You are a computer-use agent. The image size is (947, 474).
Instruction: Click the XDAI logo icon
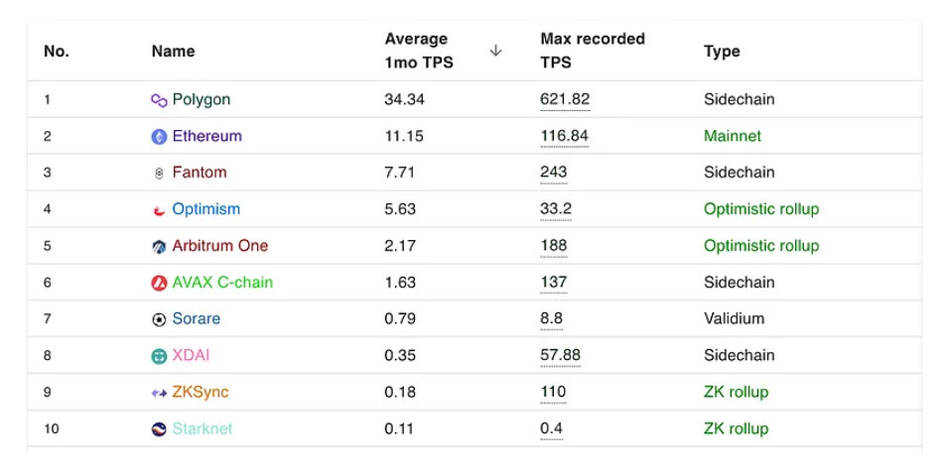pyautogui.click(x=159, y=356)
